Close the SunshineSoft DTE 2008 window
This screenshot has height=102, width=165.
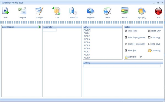162,3
